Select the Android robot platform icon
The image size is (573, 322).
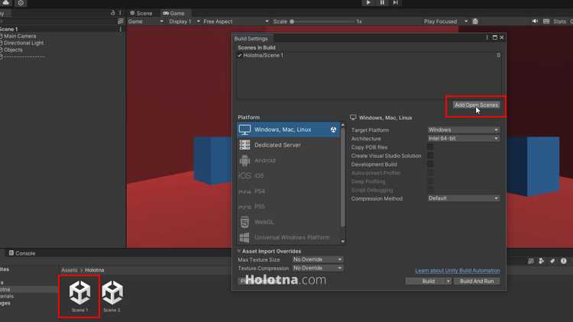244,160
